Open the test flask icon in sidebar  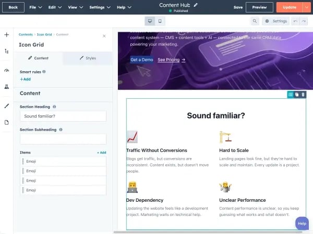[7, 87]
